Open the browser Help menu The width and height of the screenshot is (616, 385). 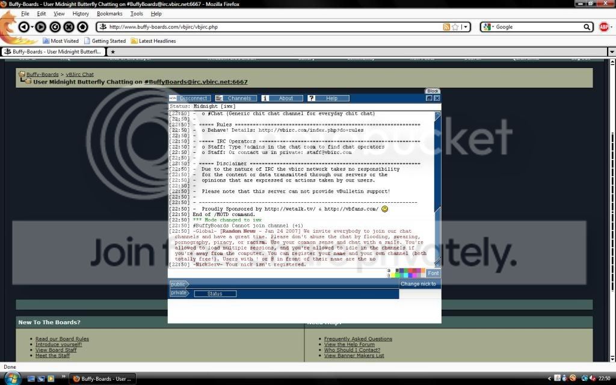point(156,13)
